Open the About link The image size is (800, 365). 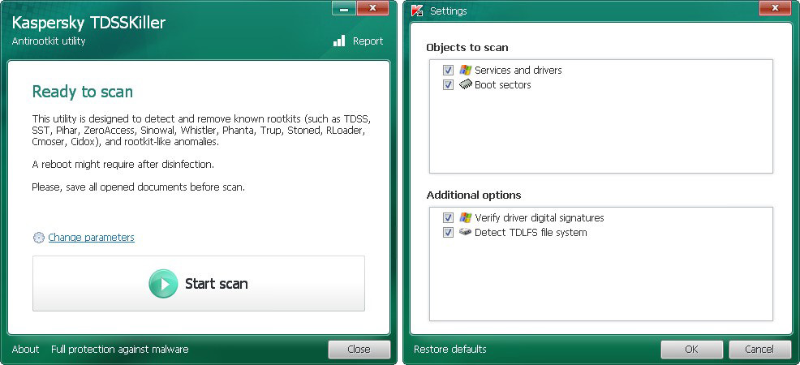click(25, 350)
